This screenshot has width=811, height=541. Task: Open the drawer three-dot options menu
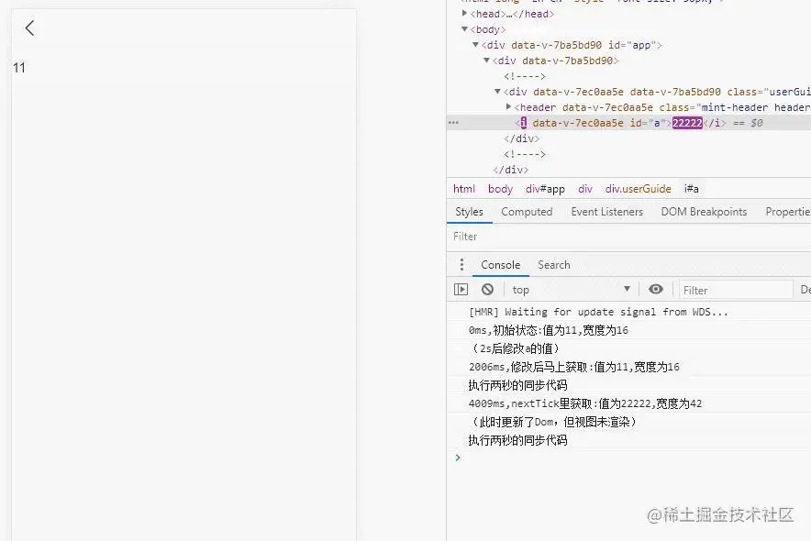pos(461,264)
